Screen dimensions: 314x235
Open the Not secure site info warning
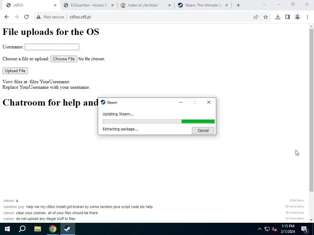[50, 17]
